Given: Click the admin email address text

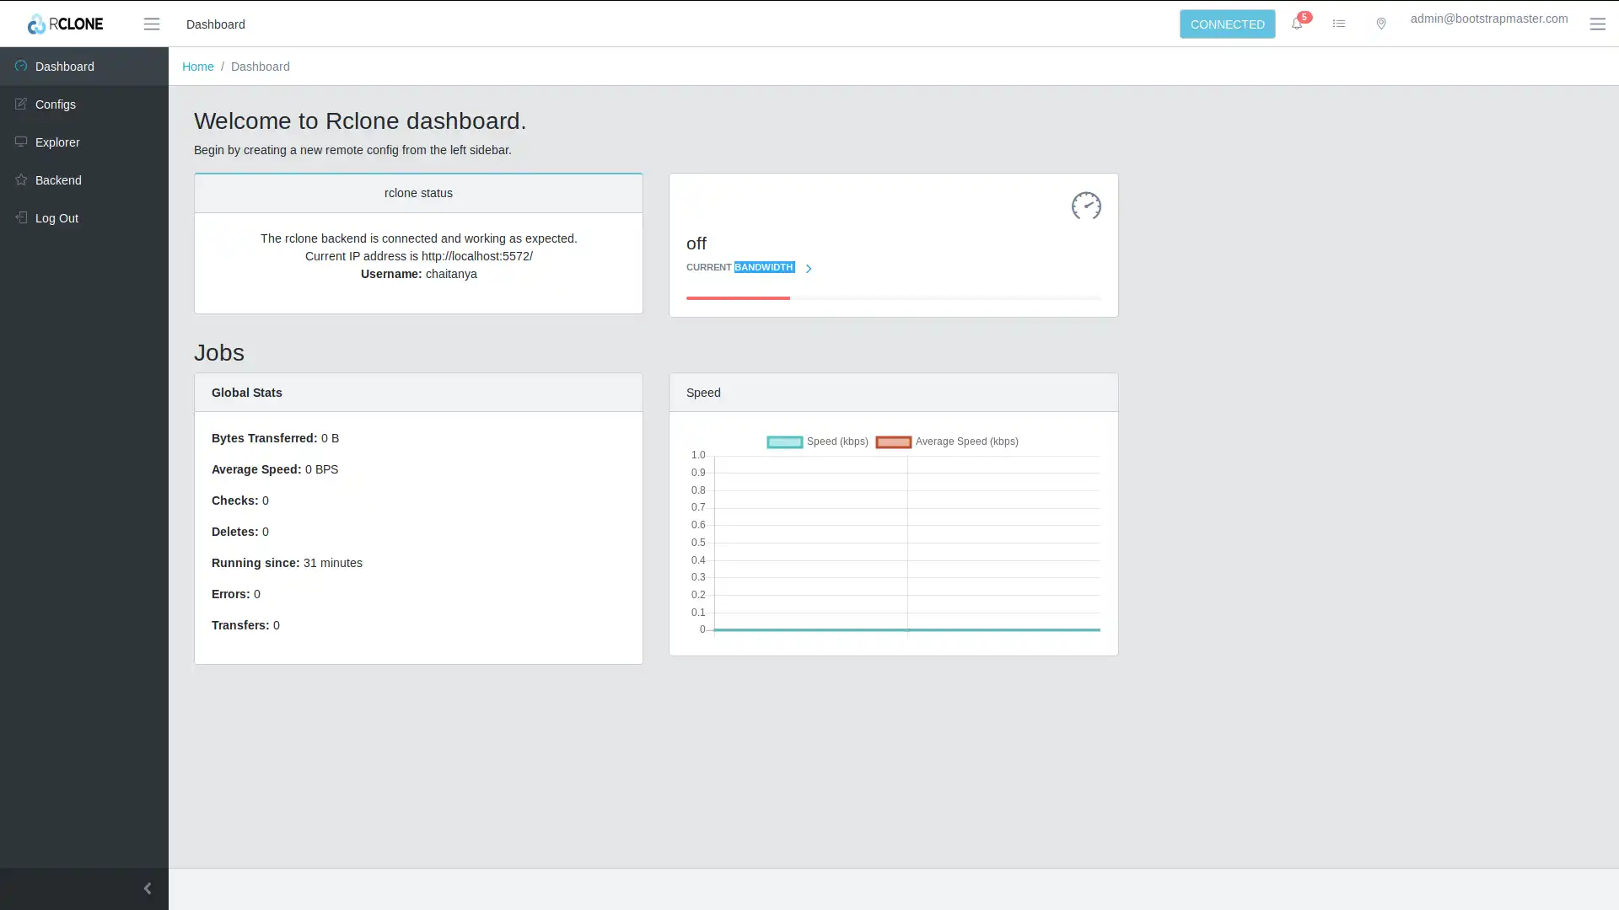Looking at the screenshot, I should click(1489, 18).
